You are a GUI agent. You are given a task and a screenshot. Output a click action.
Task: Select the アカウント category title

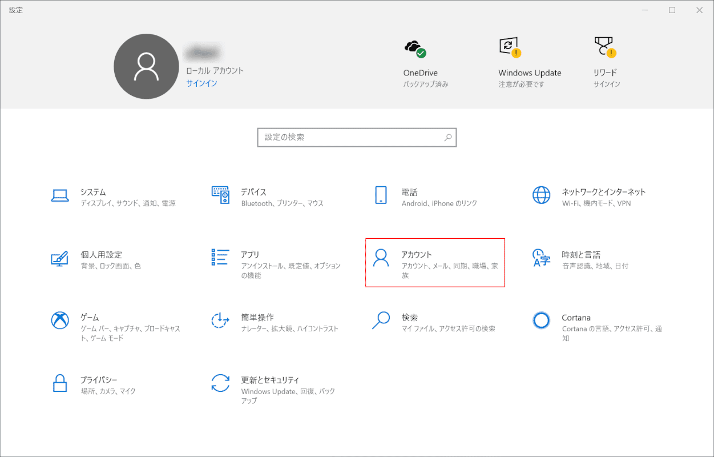coord(417,255)
